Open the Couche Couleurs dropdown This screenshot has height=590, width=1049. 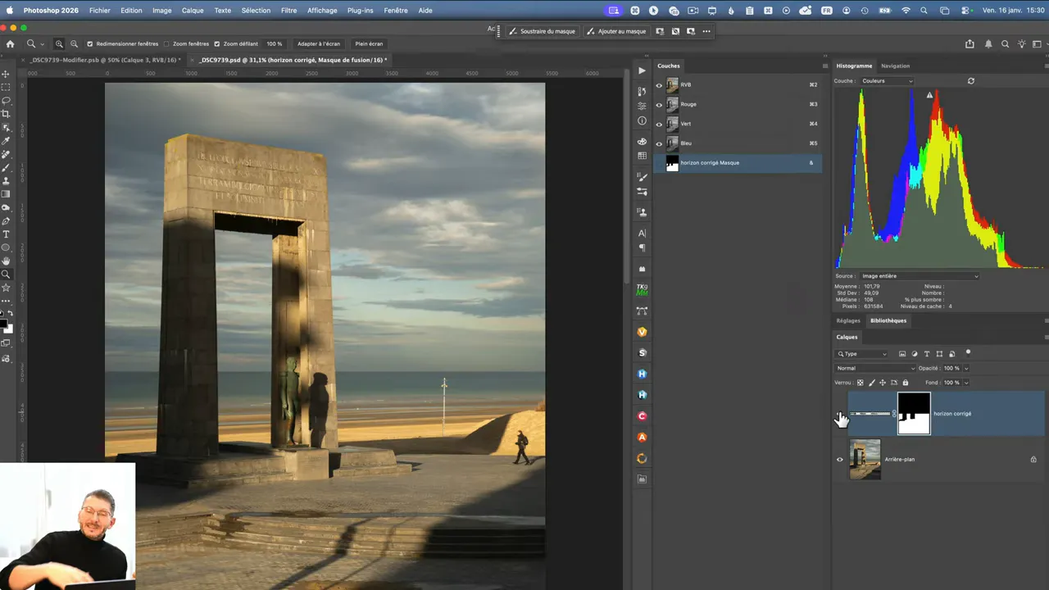click(887, 81)
